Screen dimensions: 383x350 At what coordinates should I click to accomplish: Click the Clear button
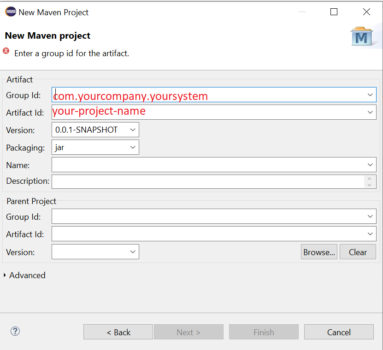(x=358, y=251)
